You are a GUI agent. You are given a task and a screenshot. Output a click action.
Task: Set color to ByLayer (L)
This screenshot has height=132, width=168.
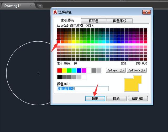point(115,70)
